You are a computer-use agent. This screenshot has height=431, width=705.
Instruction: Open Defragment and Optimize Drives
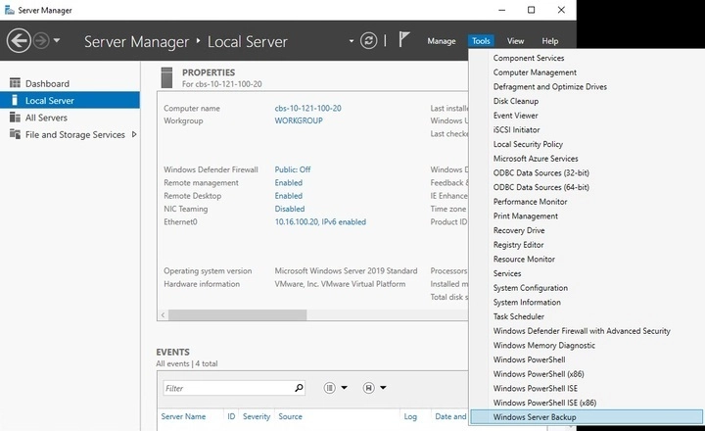pos(550,87)
